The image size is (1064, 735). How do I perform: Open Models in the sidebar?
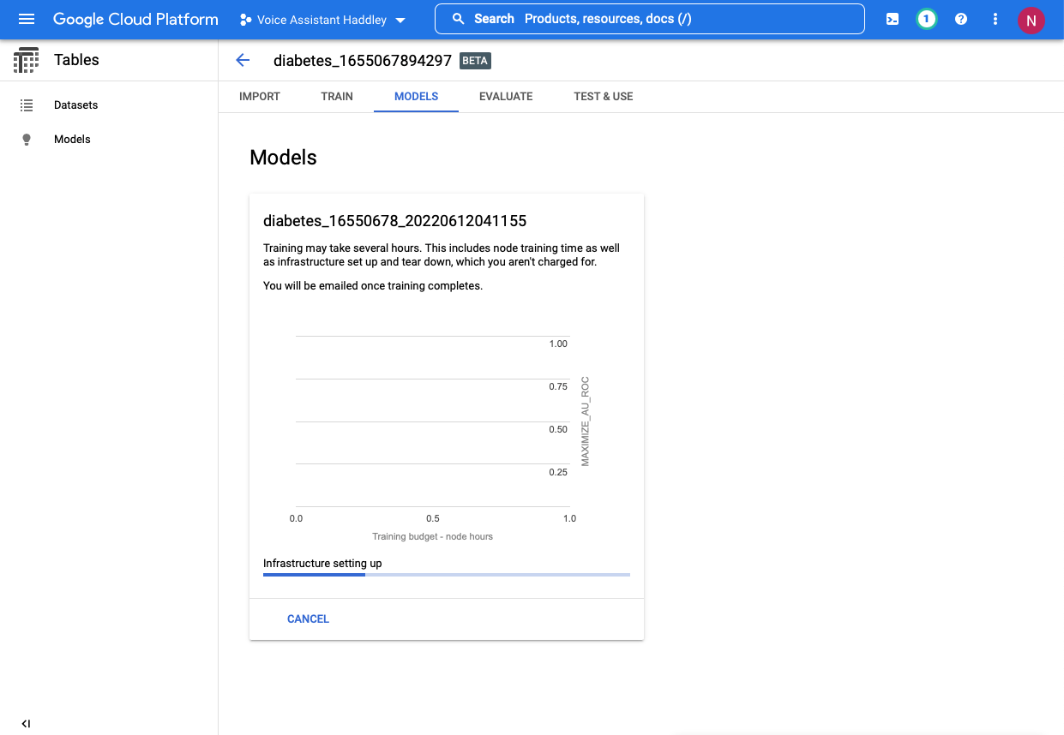pyautogui.click(x=72, y=140)
